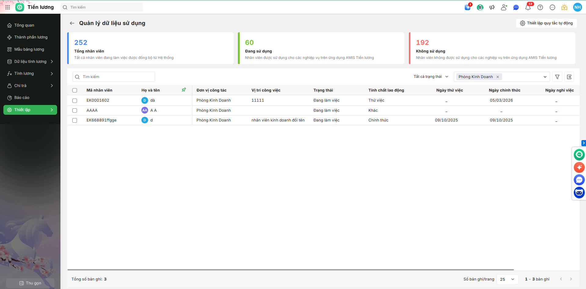Screen dimensions: 586x289
Task: Collapse sidebar with Thu gọn button
Action: (x=30, y=283)
